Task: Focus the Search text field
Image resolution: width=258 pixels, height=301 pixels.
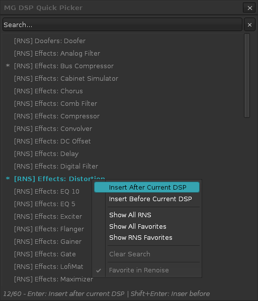Action: (x=122, y=25)
